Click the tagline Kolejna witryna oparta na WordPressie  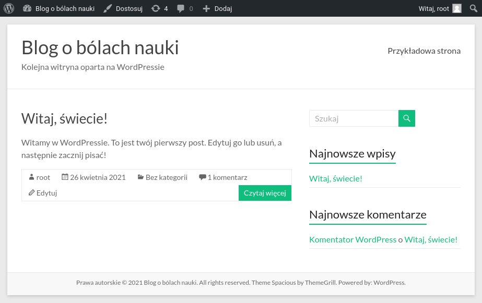(x=93, y=67)
